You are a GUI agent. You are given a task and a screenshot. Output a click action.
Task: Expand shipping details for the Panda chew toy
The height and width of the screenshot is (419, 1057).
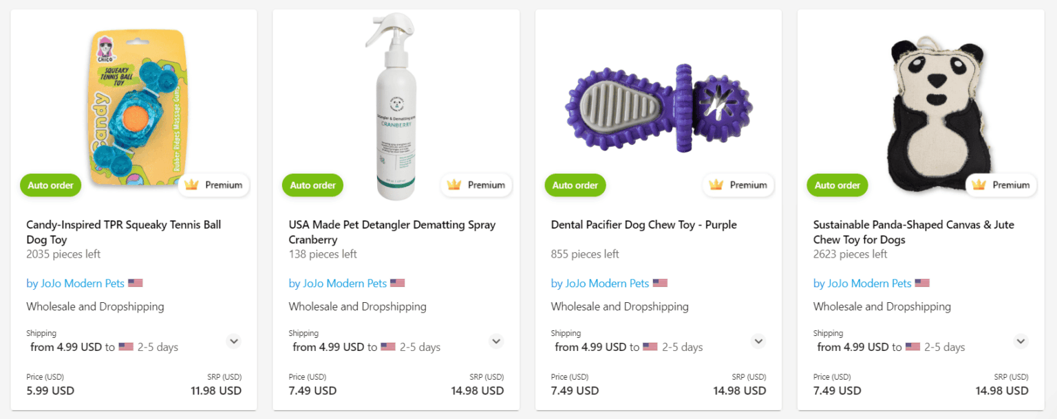[1021, 341]
